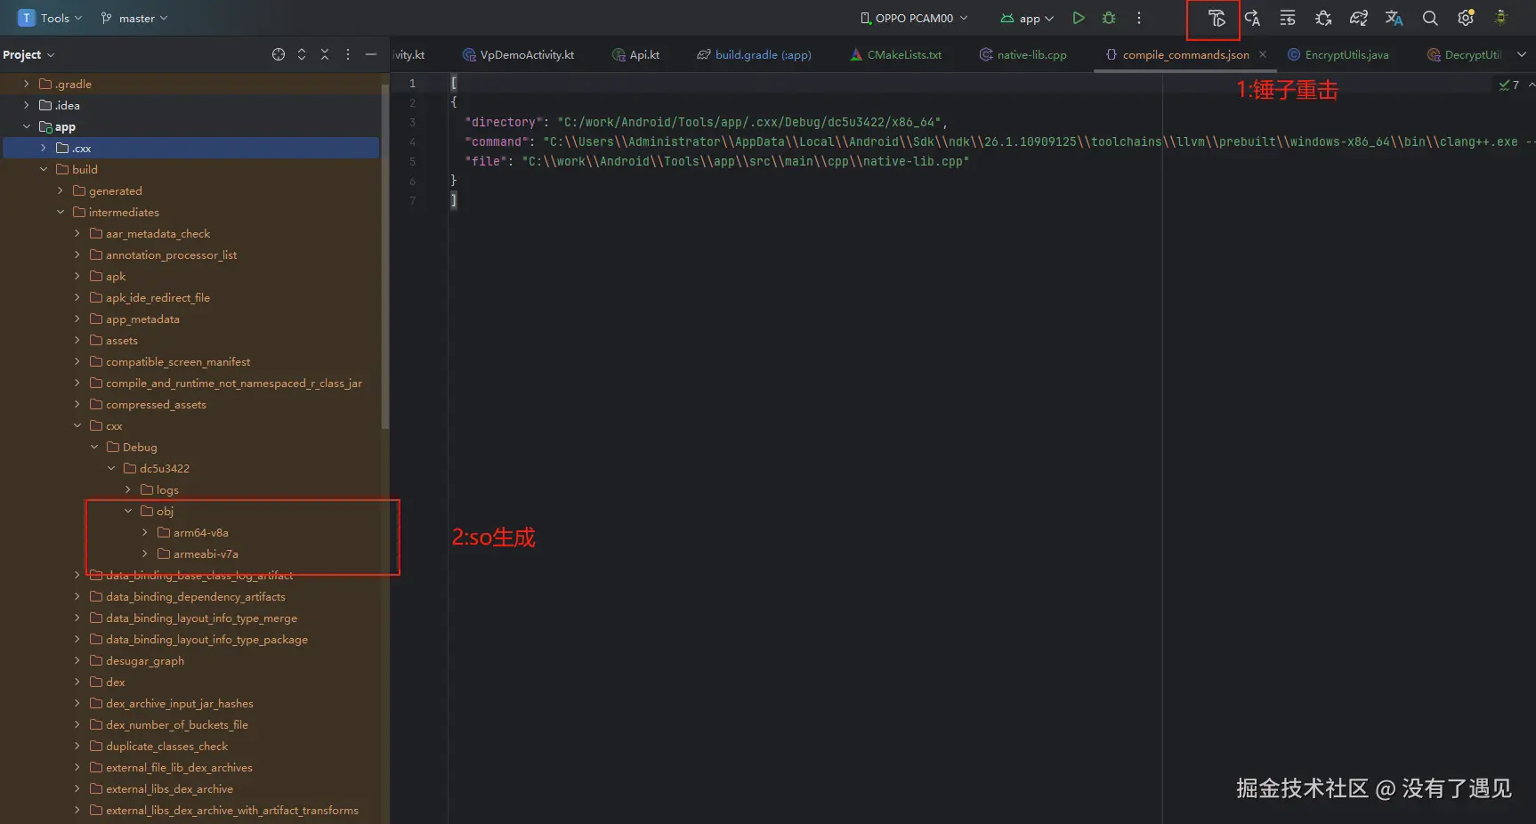Image resolution: width=1536 pixels, height=824 pixels.
Task: Click the Project panel vertical scrollbar
Action: [x=384, y=255]
